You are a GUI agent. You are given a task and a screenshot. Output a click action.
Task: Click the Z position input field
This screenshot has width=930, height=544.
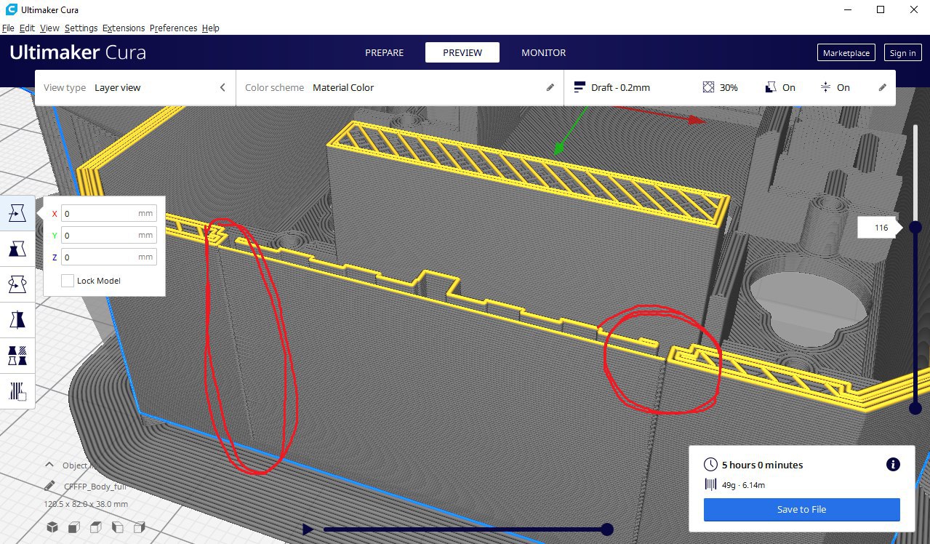click(x=109, y=257)
